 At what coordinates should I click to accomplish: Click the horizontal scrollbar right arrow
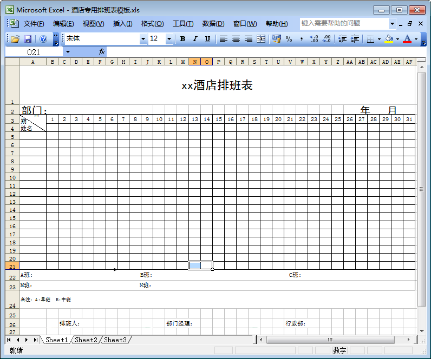[409, 340]
